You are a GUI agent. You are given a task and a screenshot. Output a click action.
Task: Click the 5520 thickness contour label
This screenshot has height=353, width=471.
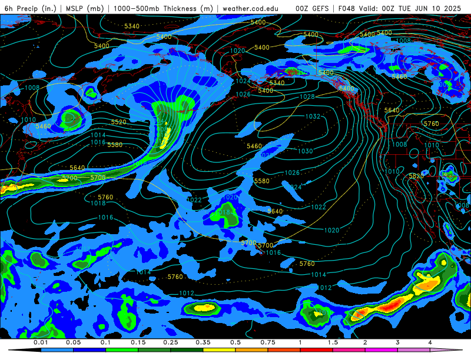coord(119,122)
